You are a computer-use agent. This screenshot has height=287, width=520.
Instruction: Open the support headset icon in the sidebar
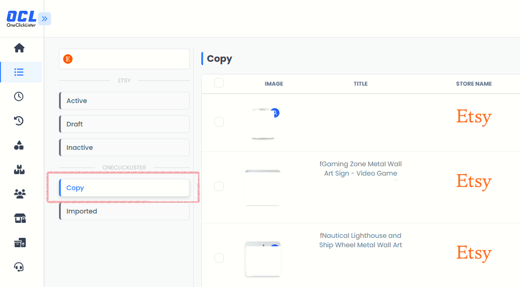click(19, 267)
